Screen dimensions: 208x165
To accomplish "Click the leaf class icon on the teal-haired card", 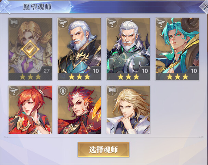I will tap(161, 23).
